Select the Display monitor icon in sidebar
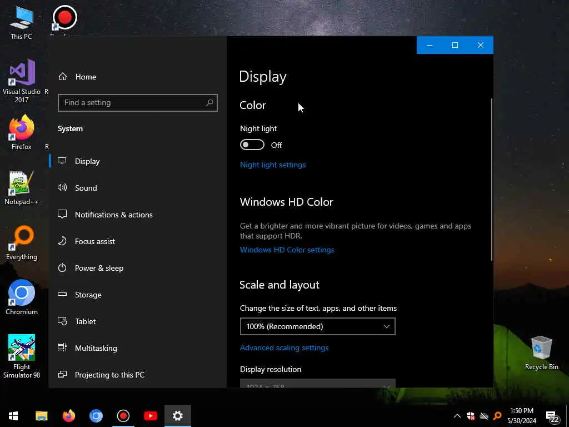Screen dimensions: 569x427 62,161
